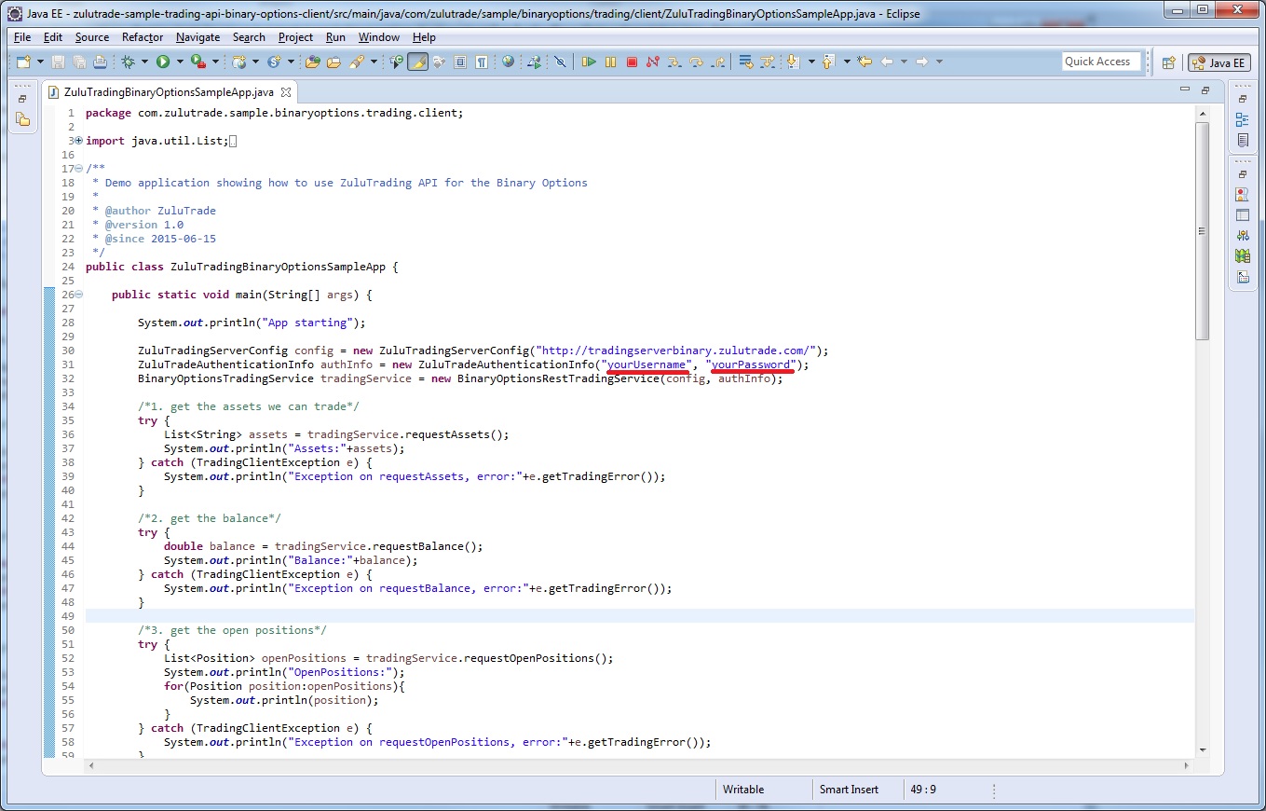Open the Outline view from right sidebar

(x=1242, y=119)
